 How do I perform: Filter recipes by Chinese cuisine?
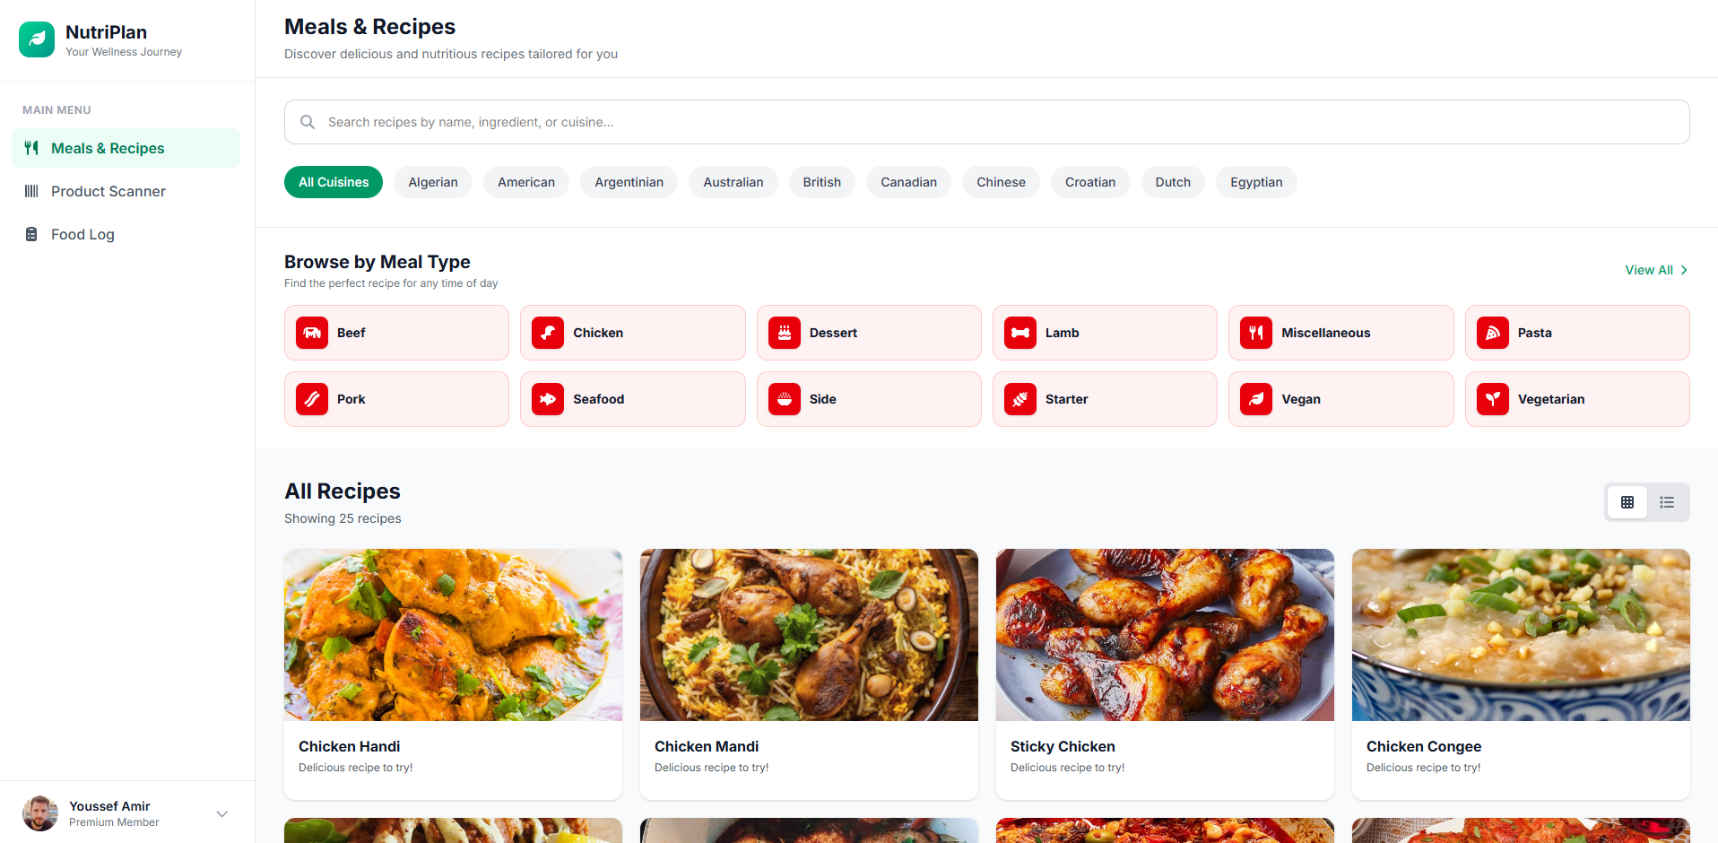pos(1001,182)
